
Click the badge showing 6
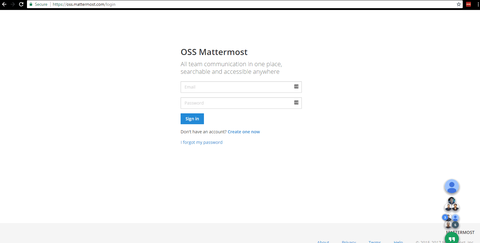point(455,225)
